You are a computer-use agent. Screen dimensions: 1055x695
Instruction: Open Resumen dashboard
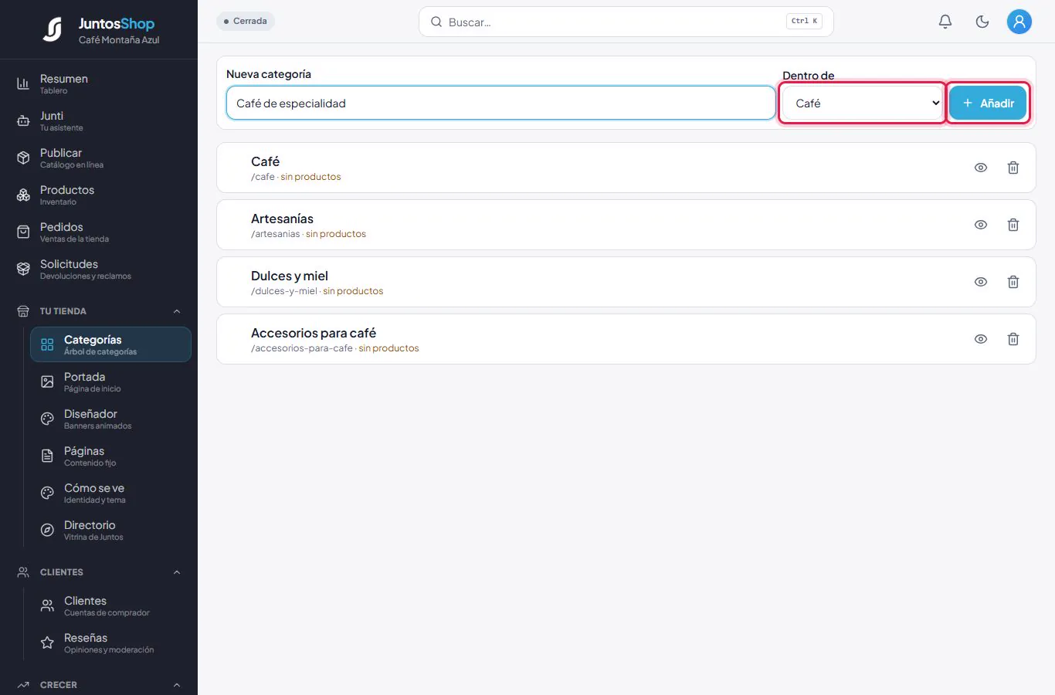tap(99, 83)
